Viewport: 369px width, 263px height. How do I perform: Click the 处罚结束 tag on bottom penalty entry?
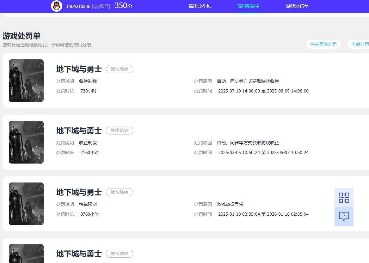coord(119,254)
